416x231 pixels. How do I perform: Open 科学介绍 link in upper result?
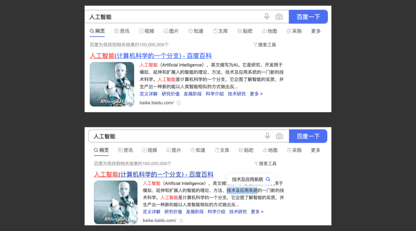[x=214, y=94]
